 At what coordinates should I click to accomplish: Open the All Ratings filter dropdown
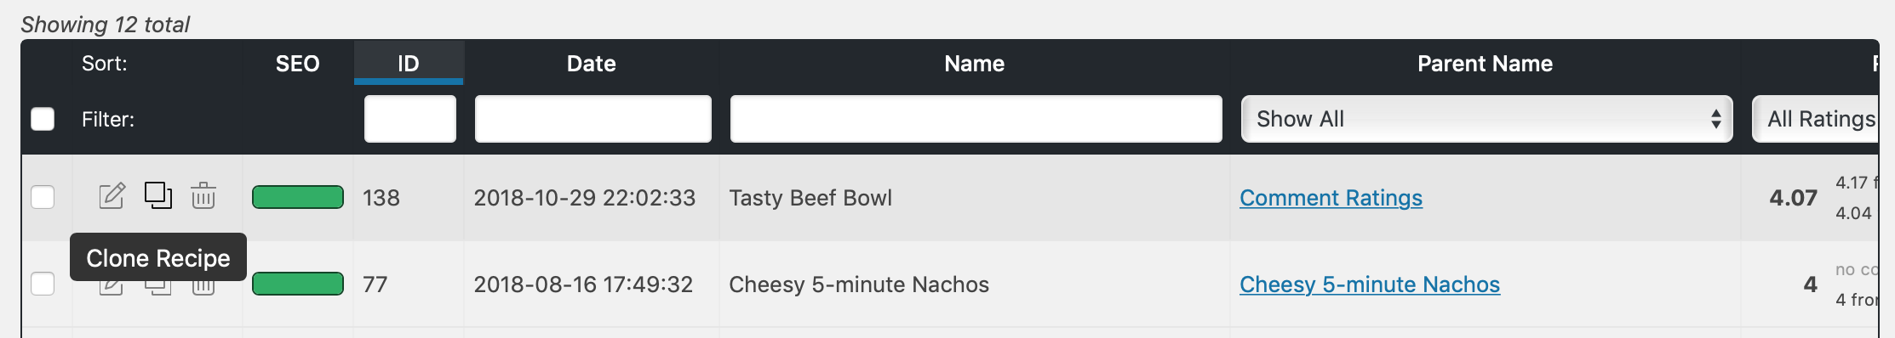point(1815,119)
